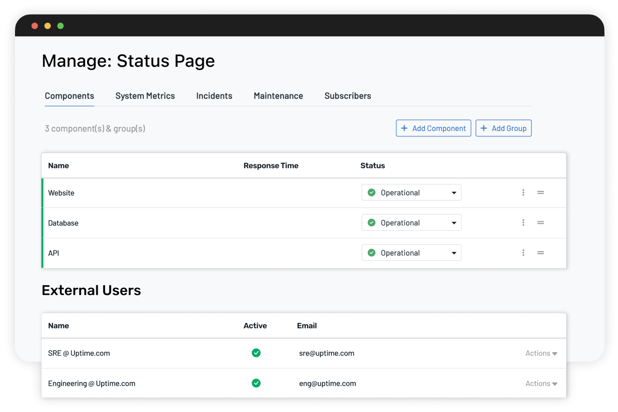The width and height of the screenshot is (618, 412).
Task: Click the green check icon in Database status
Action: tap(372, 222)
